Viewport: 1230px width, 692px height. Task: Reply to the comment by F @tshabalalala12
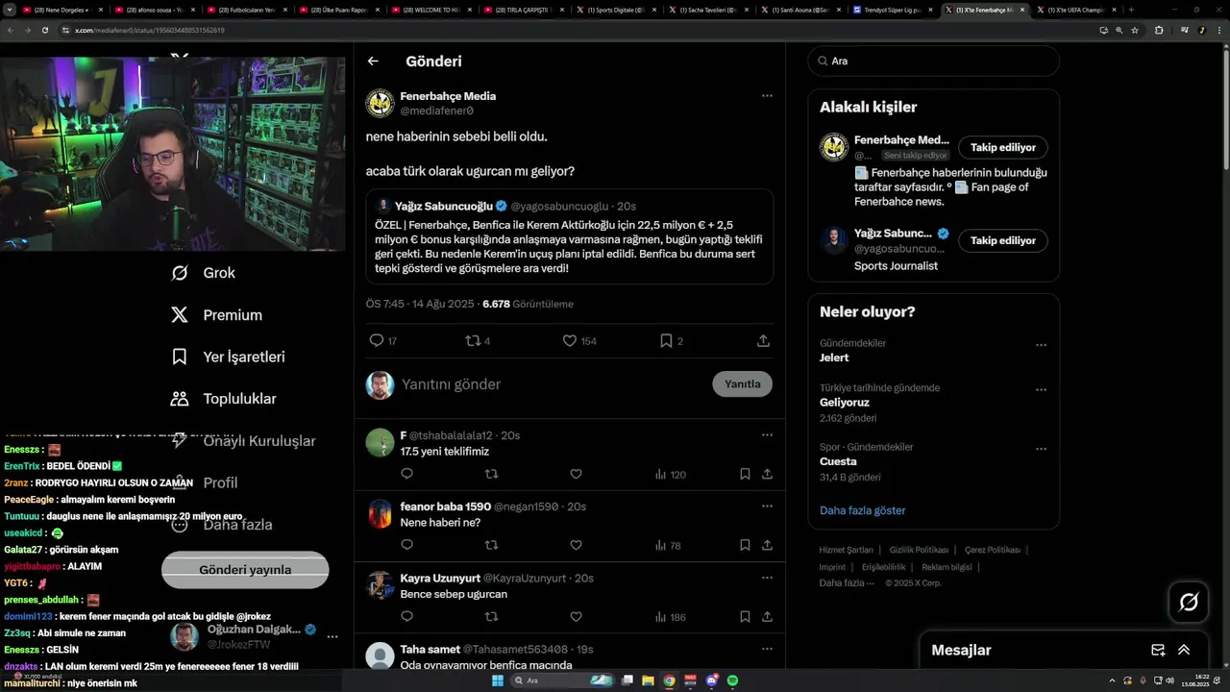(x=406, y=474)
